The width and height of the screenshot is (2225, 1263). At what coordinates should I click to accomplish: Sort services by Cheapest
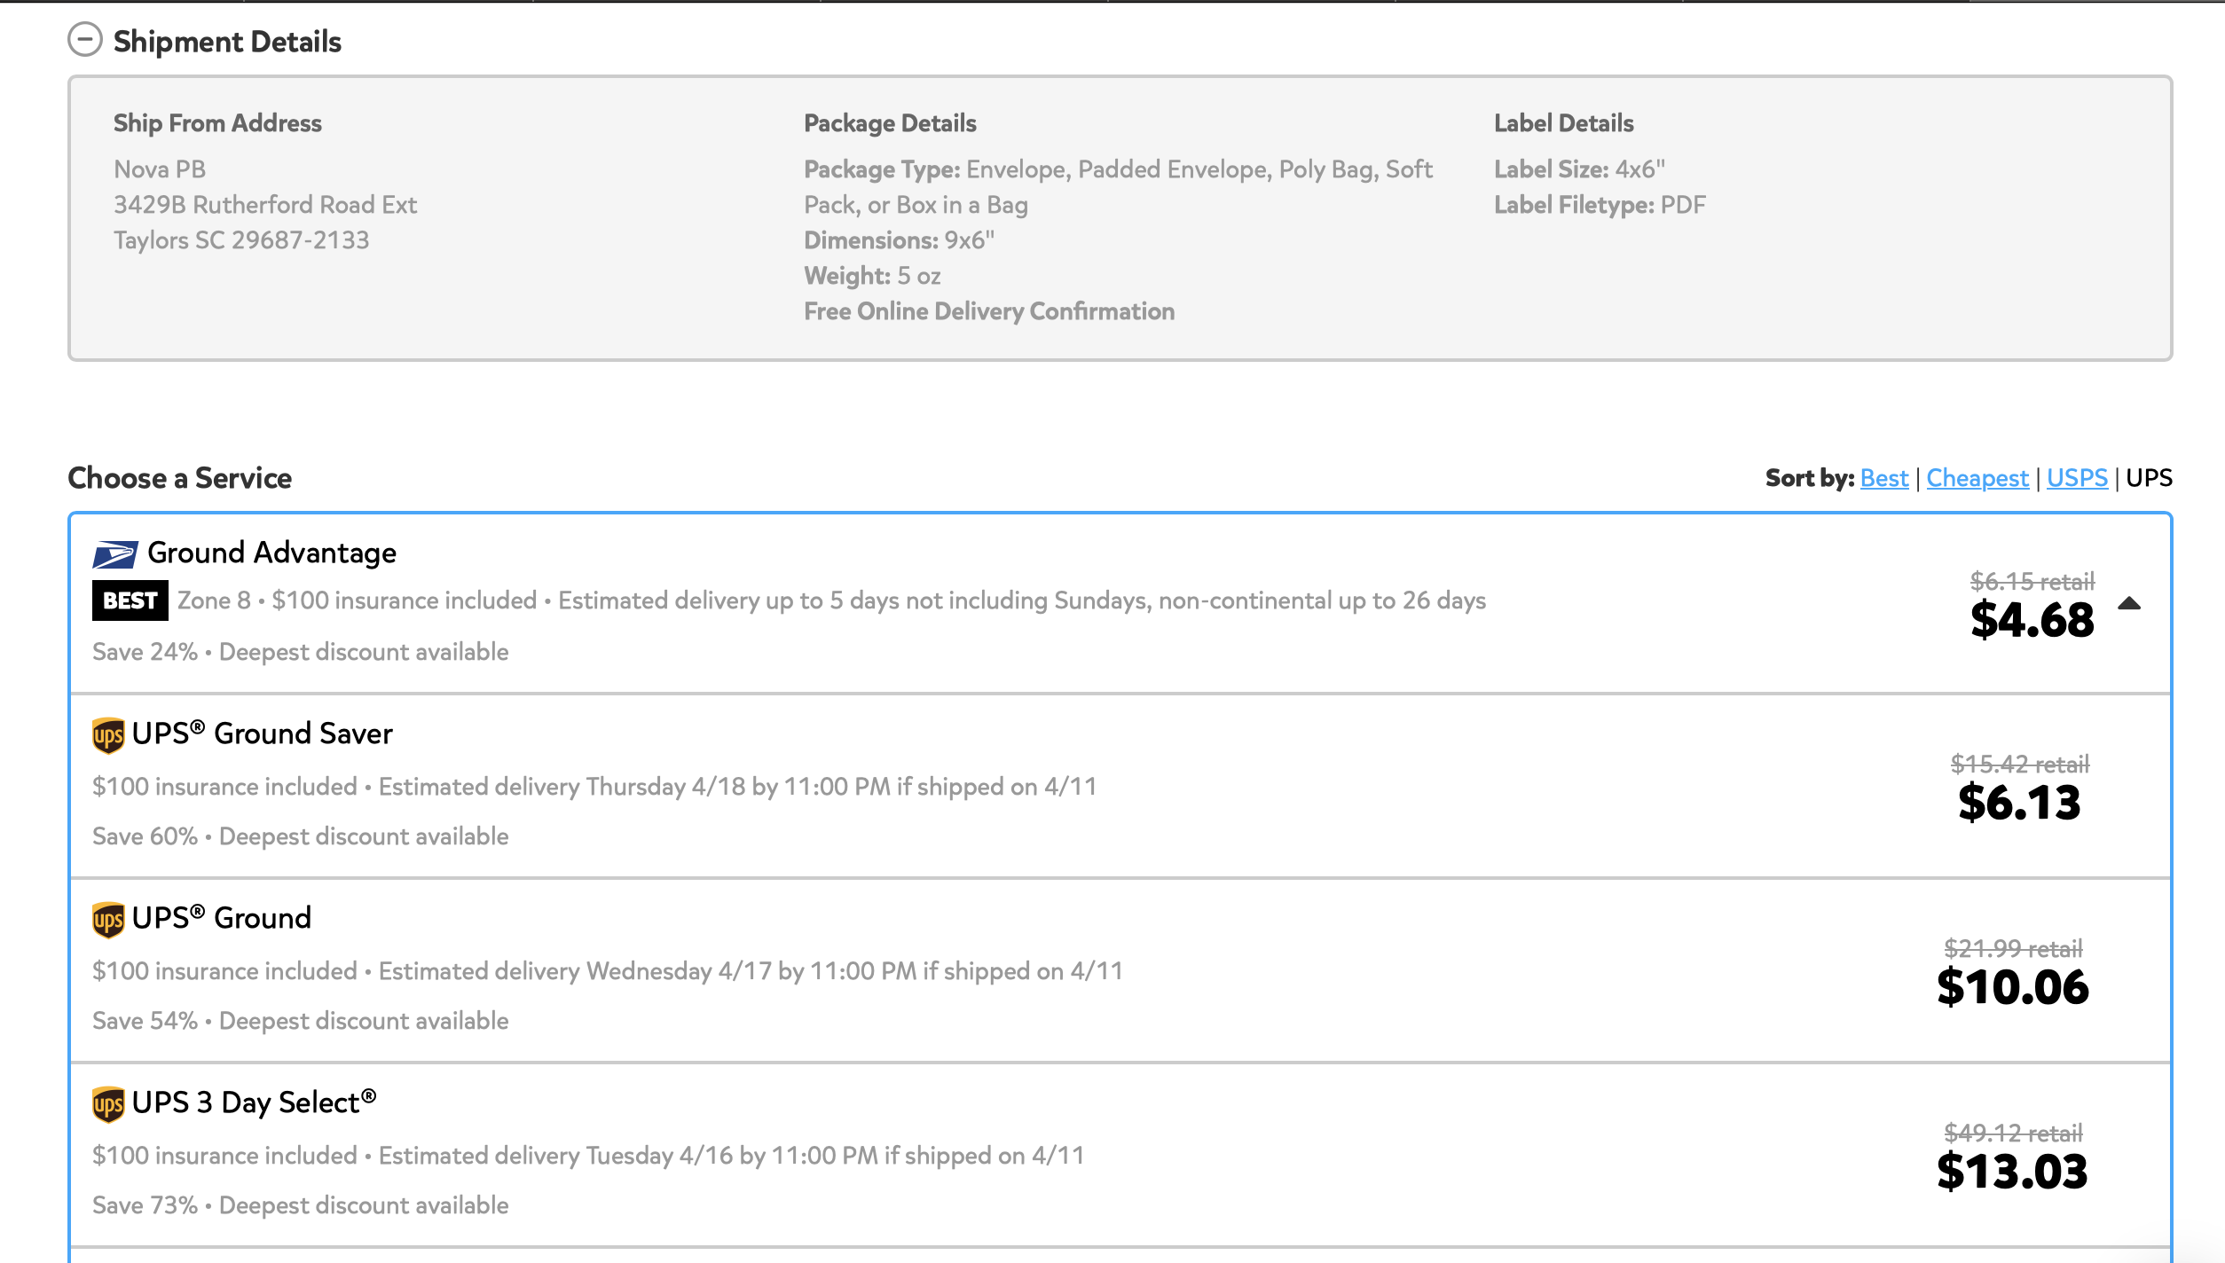click(1977, 478)
